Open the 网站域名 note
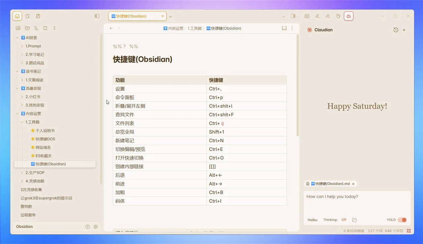Screen dimensions: 423x244 point(43,147)
